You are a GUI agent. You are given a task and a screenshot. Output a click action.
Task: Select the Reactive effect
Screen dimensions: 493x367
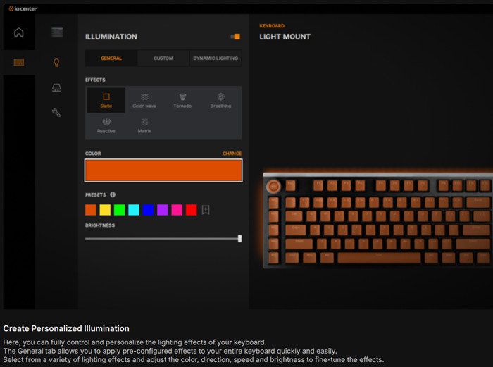pos(106,125)
